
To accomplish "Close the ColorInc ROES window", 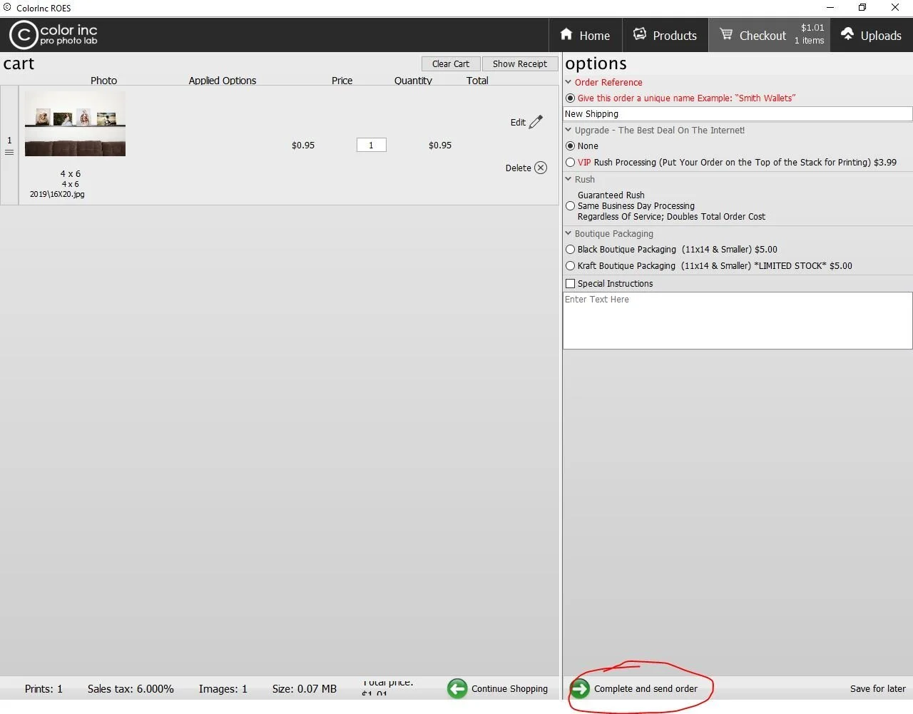I will [895, 8].
